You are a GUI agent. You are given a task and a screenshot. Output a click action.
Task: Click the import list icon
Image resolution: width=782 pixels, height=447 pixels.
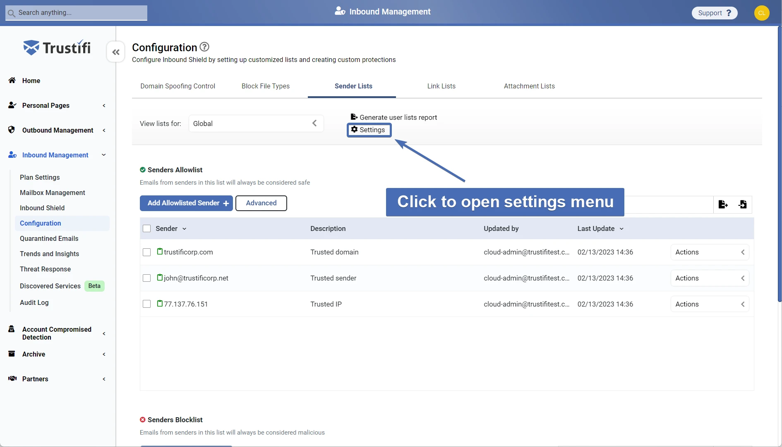coord(742,204)
